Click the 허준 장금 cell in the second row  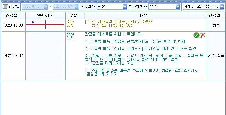pos(216,56)
